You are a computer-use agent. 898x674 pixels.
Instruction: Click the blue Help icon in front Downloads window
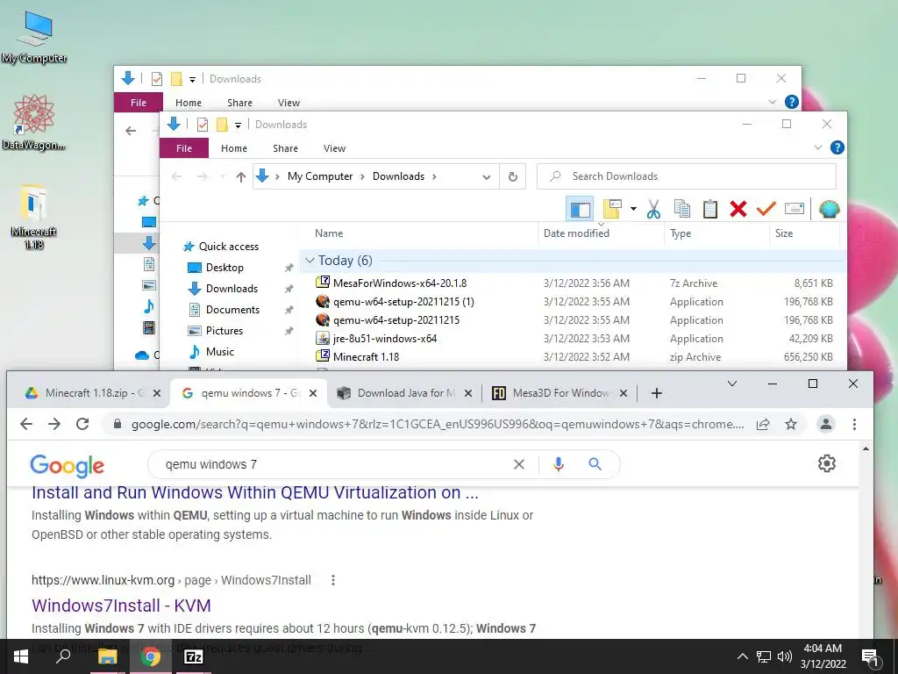pyautogui.click(x=837, y=147)
